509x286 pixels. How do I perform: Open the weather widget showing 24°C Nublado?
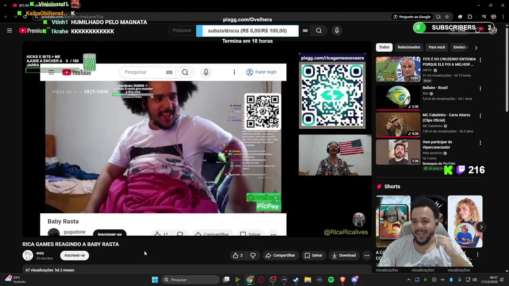pos(15,280)
